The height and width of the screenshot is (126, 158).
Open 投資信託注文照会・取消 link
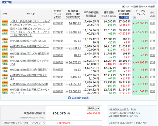pos(123,110)
